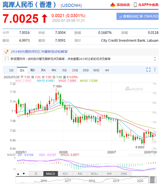Click the black down triangle below indicators
Screen dimensions: 160x184
24,174
